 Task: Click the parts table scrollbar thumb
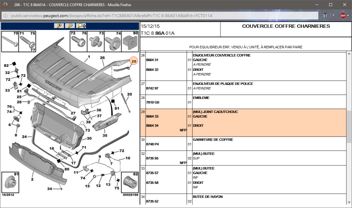[x=349, y=126]
